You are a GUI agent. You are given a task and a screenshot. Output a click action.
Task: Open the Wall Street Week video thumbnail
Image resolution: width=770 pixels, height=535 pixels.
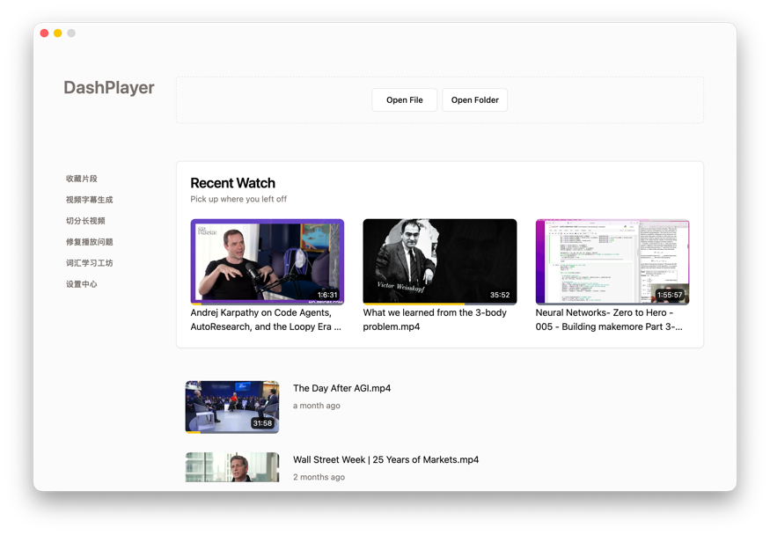pyautogui.click(x=232, y=466)
